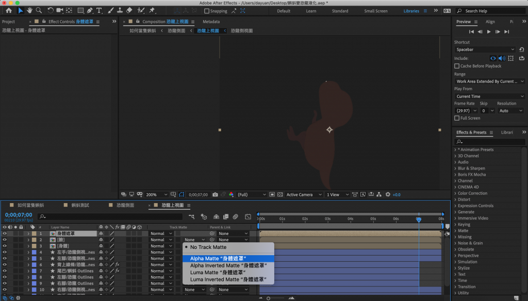
Task: Click blue label color of layer 5
Action: pos(34,259)
